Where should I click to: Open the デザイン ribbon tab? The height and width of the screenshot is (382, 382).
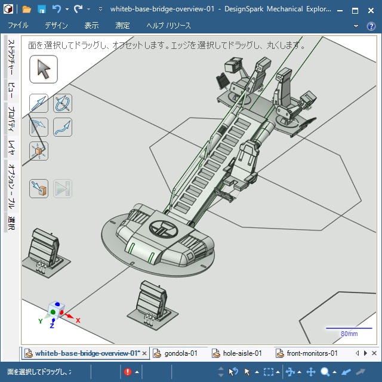pyautogui.click(x=56, y=25)
